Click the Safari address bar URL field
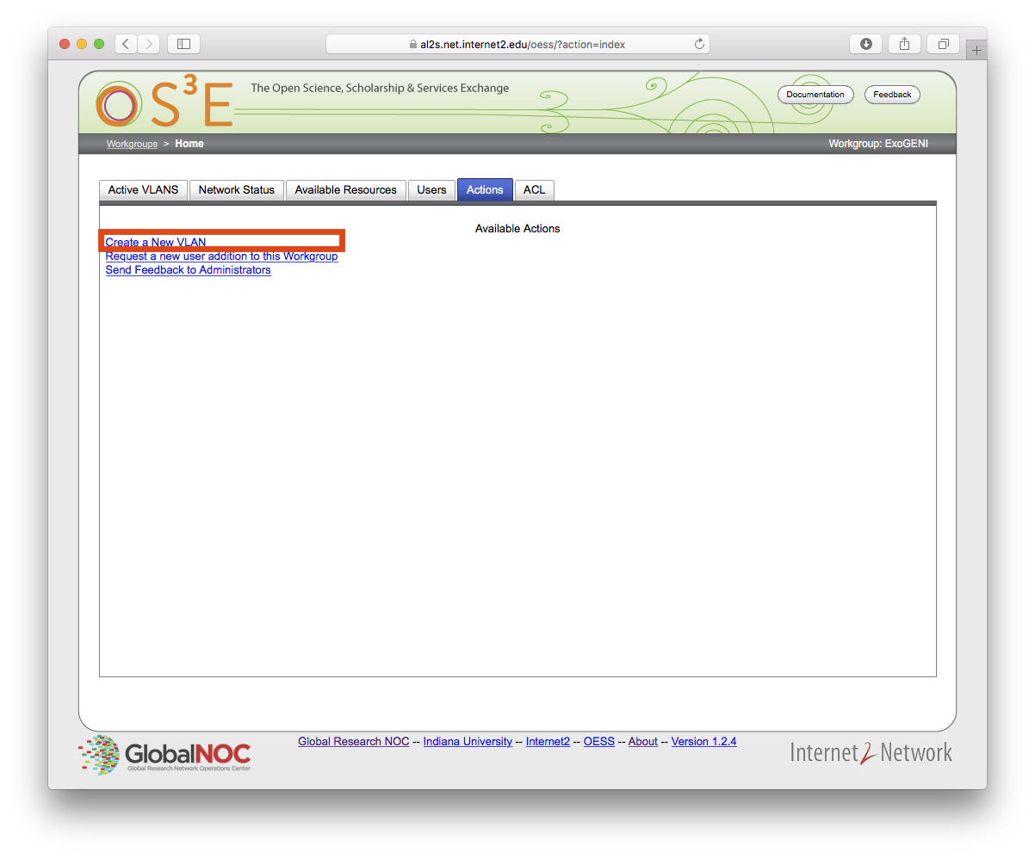This screenshot has height=858, width=1035. pos(517,44)
